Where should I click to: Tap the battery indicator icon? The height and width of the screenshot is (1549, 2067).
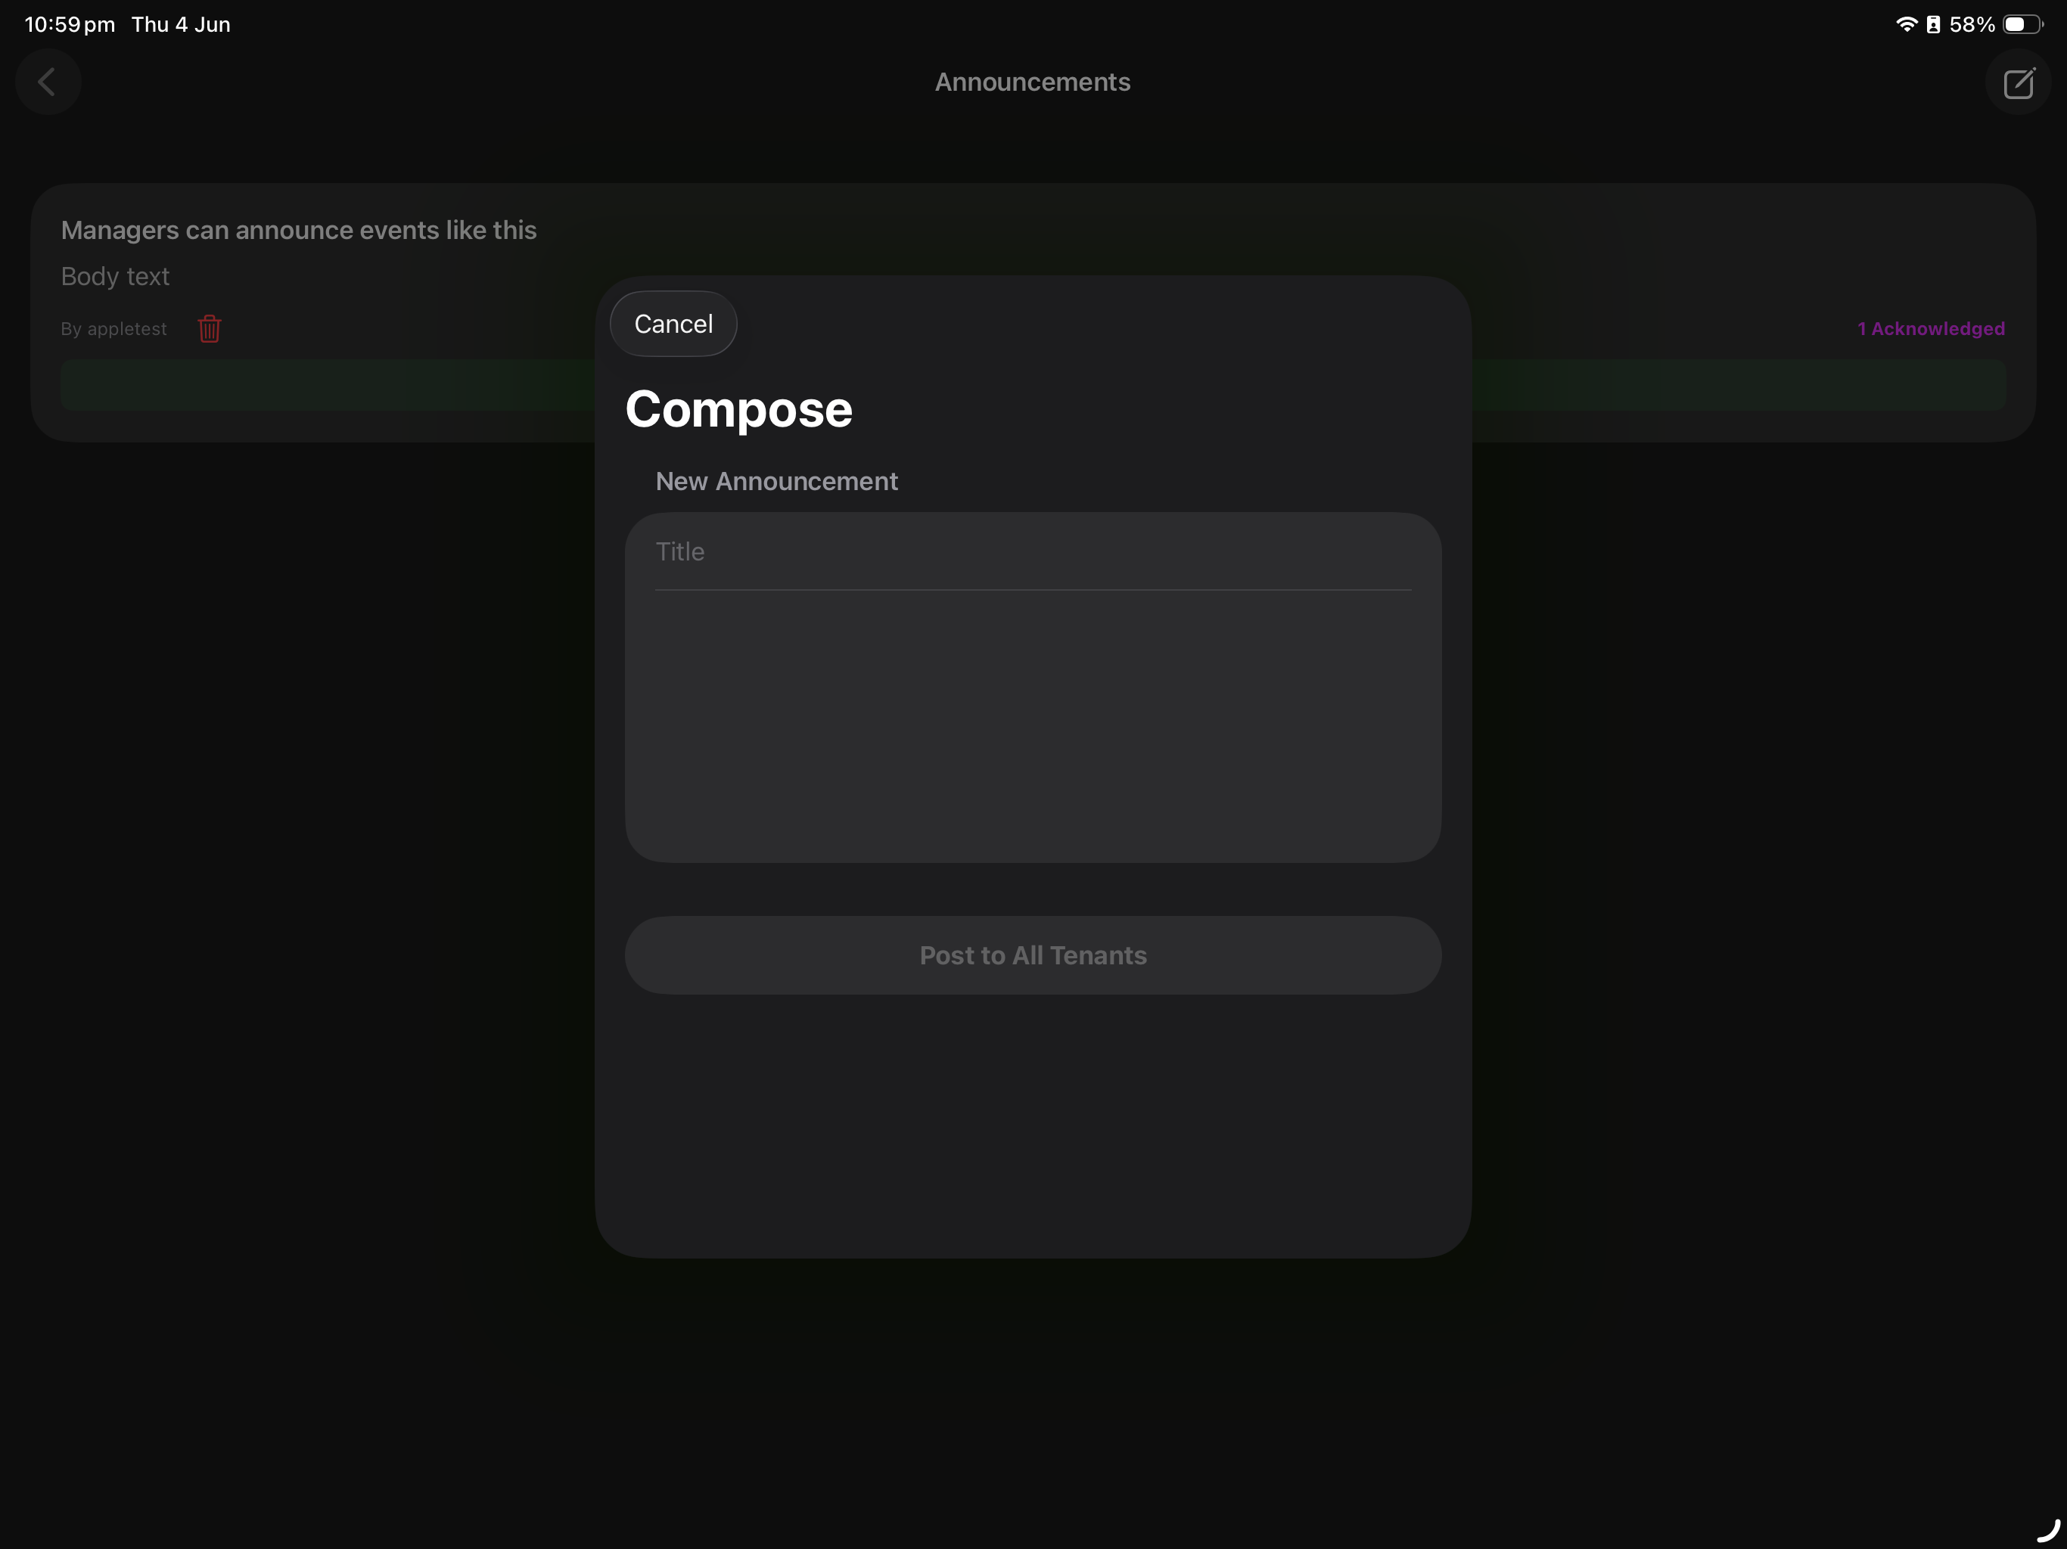[2022, 24]
